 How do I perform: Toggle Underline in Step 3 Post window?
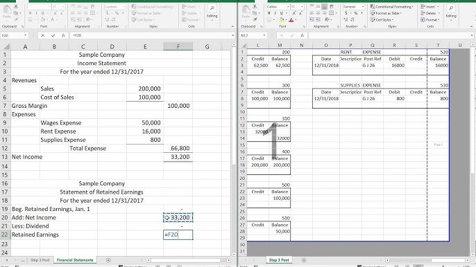(282, 13)
